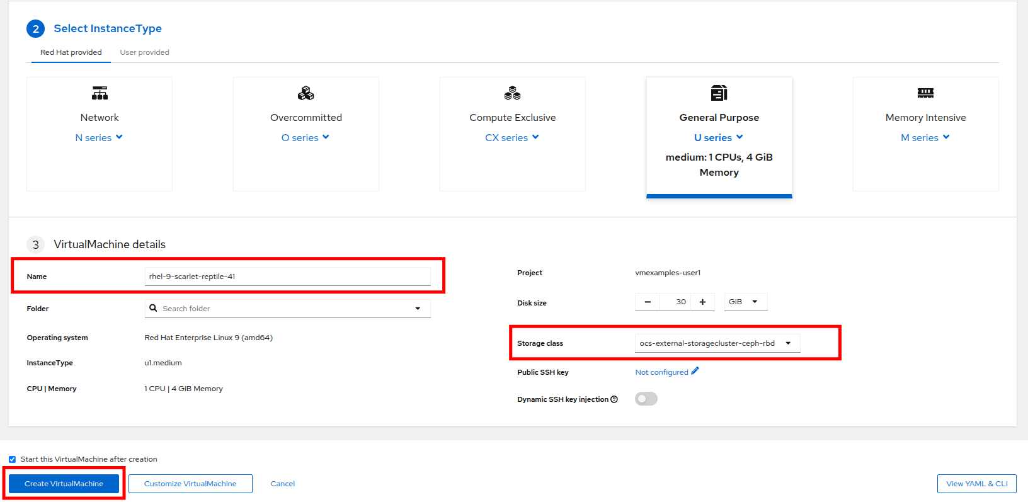The image size is (1028, 502).
Task: Click the Customize VirtualMachine button
Action: tap(190, 484)
